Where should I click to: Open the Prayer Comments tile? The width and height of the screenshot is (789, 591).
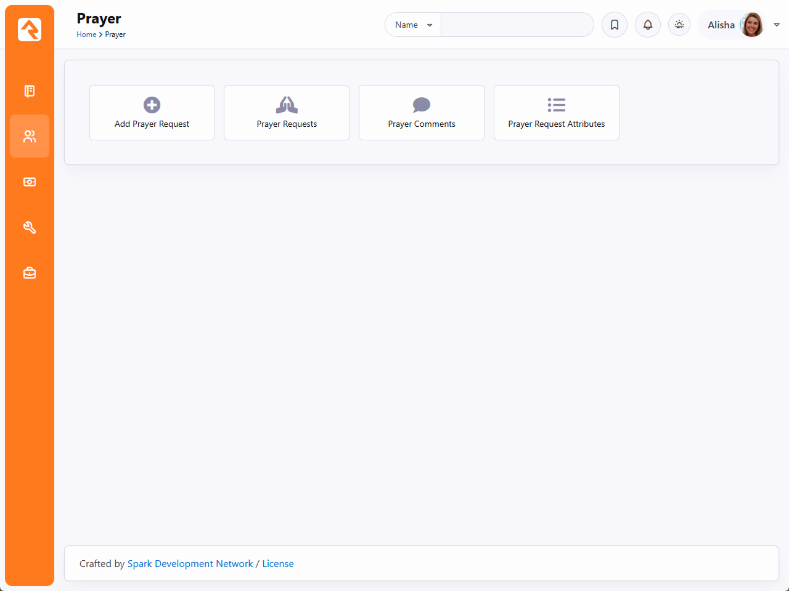pos(422,113)
